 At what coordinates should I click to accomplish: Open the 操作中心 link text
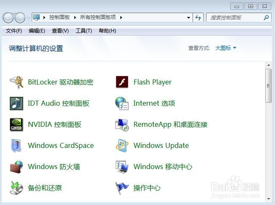pyautogui.click(x=147, y=188)
